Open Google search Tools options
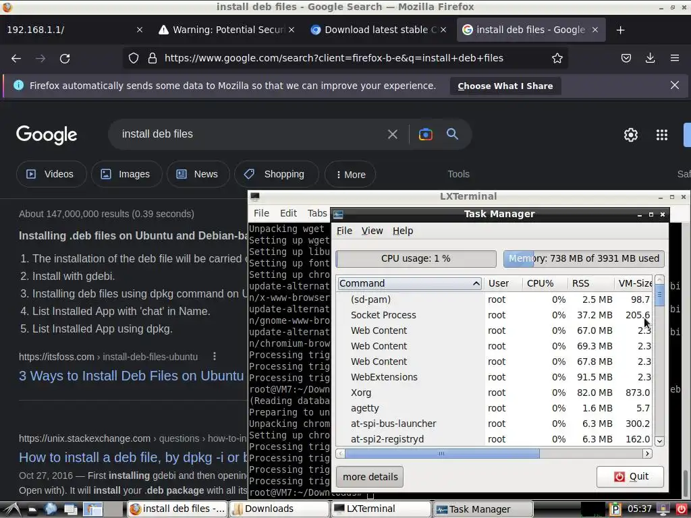Image resolution: width=691 pixels, height=518 pixels. click(x=458, y=174)
